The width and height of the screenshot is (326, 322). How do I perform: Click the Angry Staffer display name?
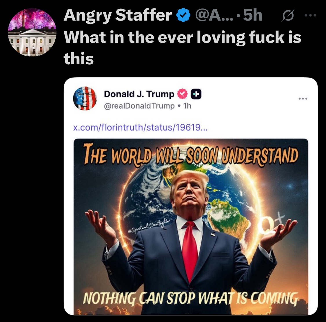pos(118,15)
